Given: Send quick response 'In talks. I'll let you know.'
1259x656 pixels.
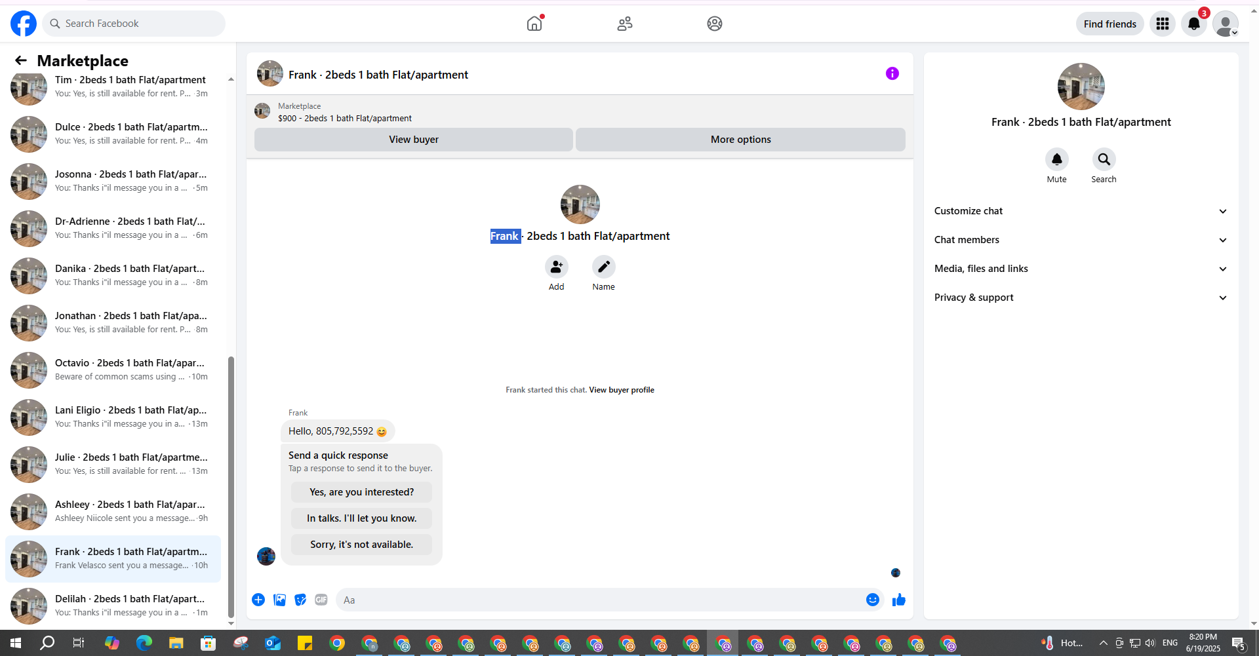Looking at the screenshot, I should tap(362, 518).
